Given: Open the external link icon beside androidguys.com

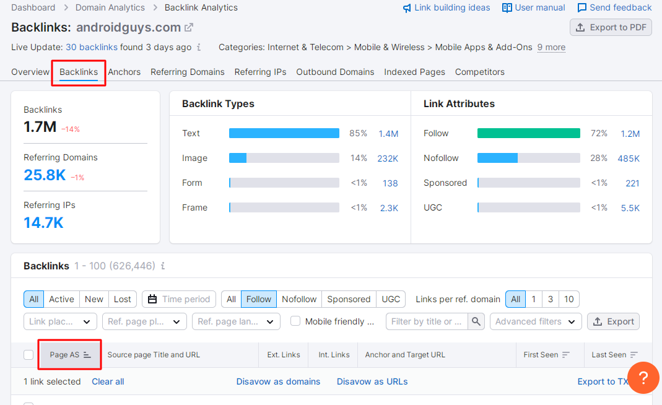Looking at the screenshot, I should point(189,27).
